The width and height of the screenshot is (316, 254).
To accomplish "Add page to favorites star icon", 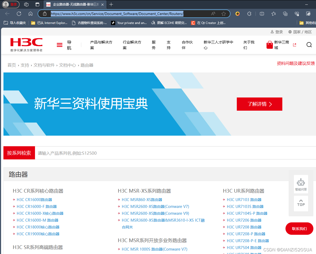I will coord(224,14).
